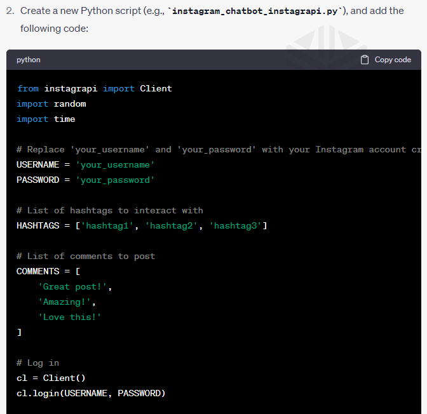Click the "following code:" text
The image size is (427, 414).
coord(55,29)
